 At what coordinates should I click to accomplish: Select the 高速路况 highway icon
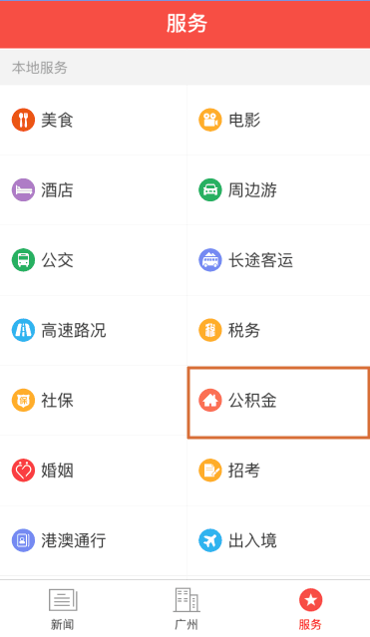(x=23, y=330)
